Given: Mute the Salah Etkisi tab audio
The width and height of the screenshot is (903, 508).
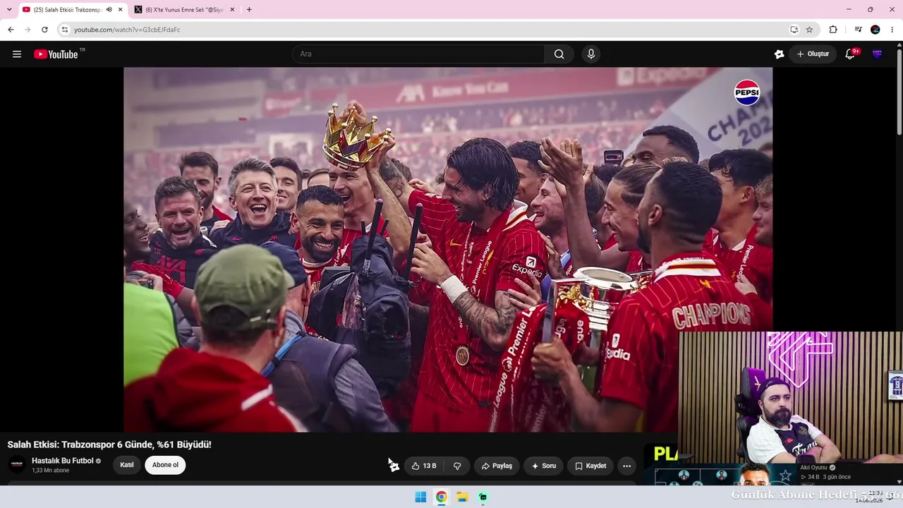Looking at the screenshot, I should pos(109,10).
